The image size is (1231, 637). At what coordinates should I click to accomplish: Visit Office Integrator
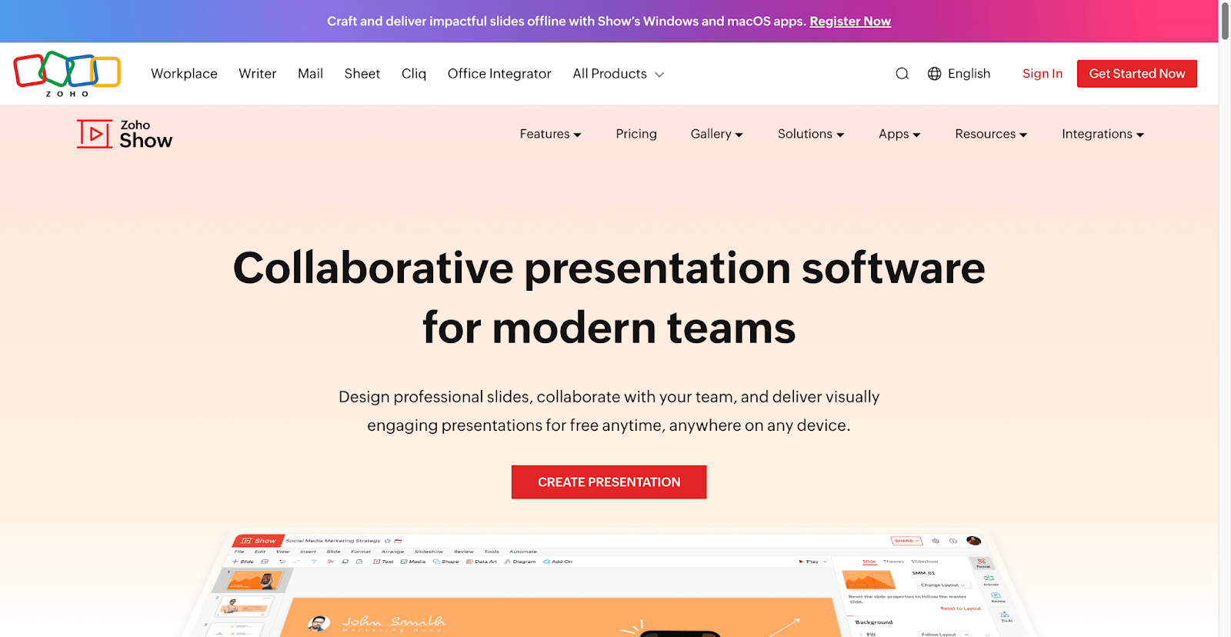click(499, 74)
